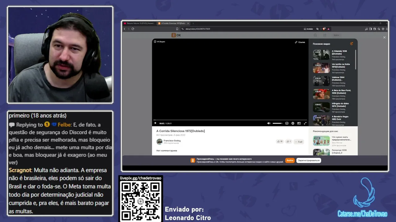Toggle mini-player mode in video player
Screen dimensions: 396x222
(x=299, y=123)
